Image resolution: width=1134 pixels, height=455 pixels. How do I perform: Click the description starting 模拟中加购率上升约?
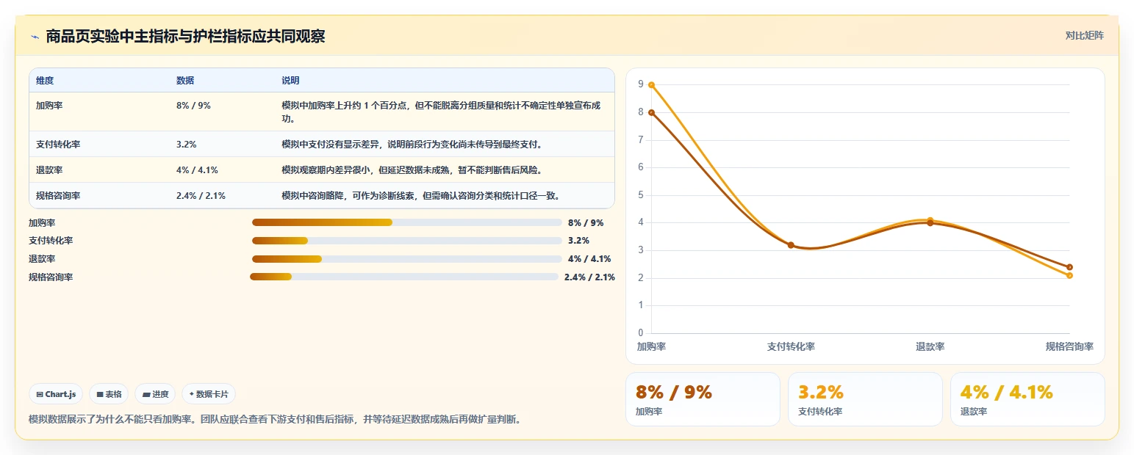[441, 112]
